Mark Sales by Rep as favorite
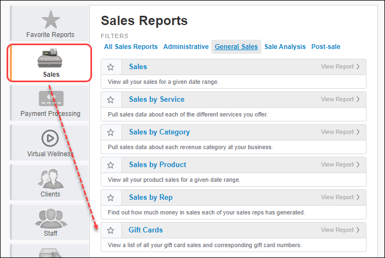Screen dimensions: 385x258 click(x=111, y=198)
